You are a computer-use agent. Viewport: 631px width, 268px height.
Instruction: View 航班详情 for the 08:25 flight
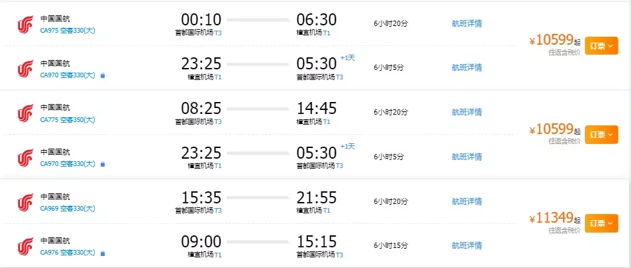pyautogui.click(x=467, y=112)
